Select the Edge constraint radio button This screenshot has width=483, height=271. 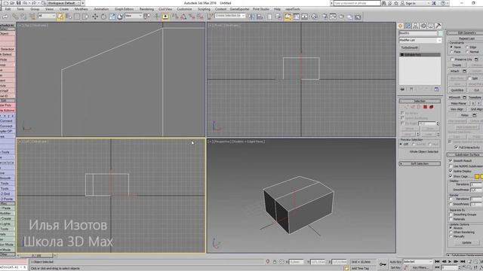tap(467, 47)
